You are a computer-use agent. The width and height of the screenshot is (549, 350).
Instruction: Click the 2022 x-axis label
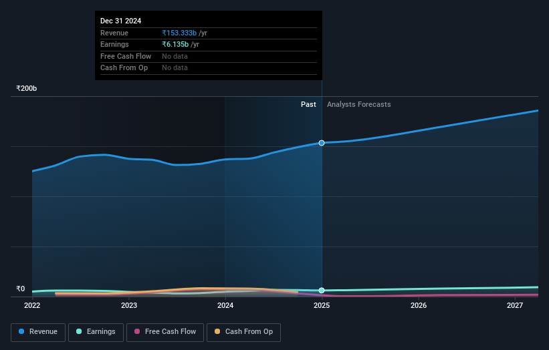point(32,306)
